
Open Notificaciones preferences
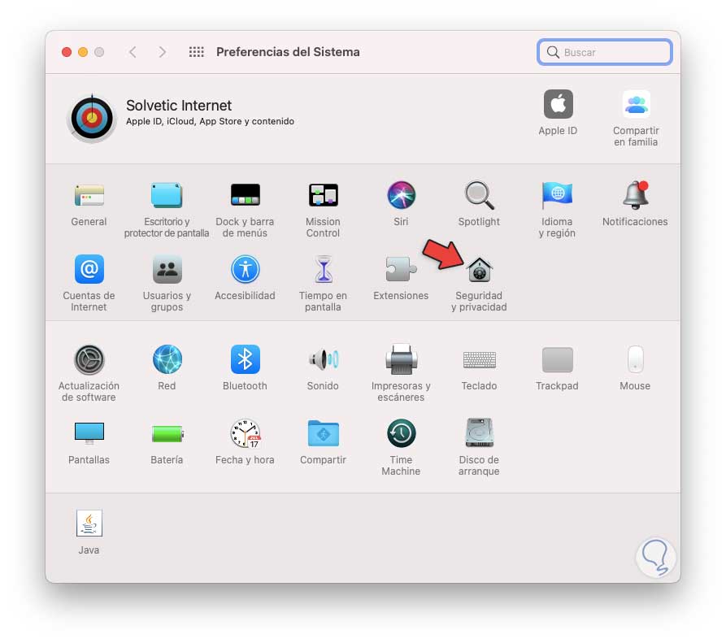[635, 195]
